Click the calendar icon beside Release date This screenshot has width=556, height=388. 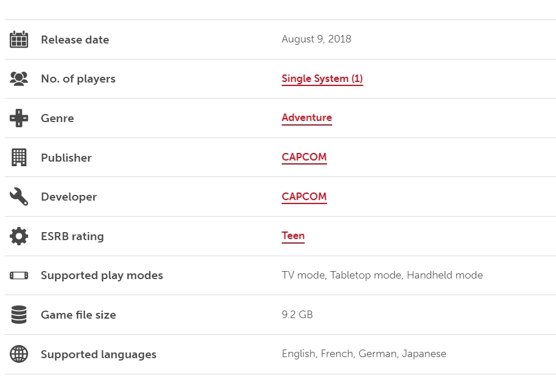click(x=19, y=40)
